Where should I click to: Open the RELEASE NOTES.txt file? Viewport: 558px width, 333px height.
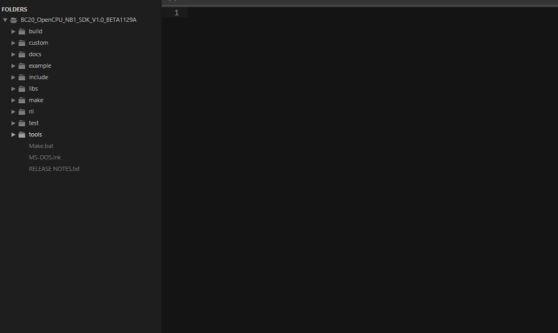click(x=54, y=169)
